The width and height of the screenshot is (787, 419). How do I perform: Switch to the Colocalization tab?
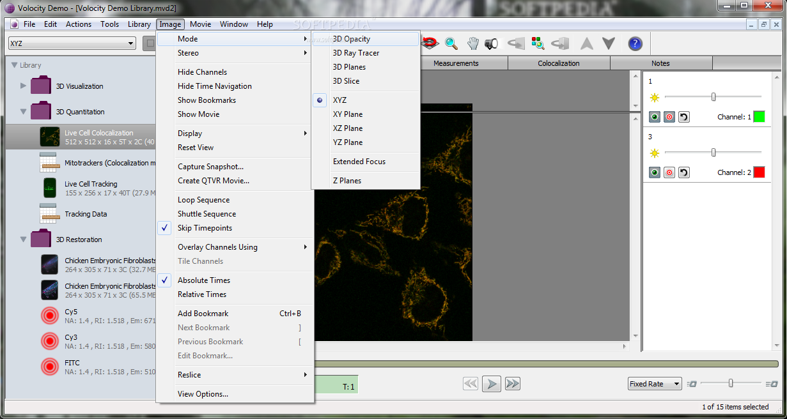[x=559, y=63]
